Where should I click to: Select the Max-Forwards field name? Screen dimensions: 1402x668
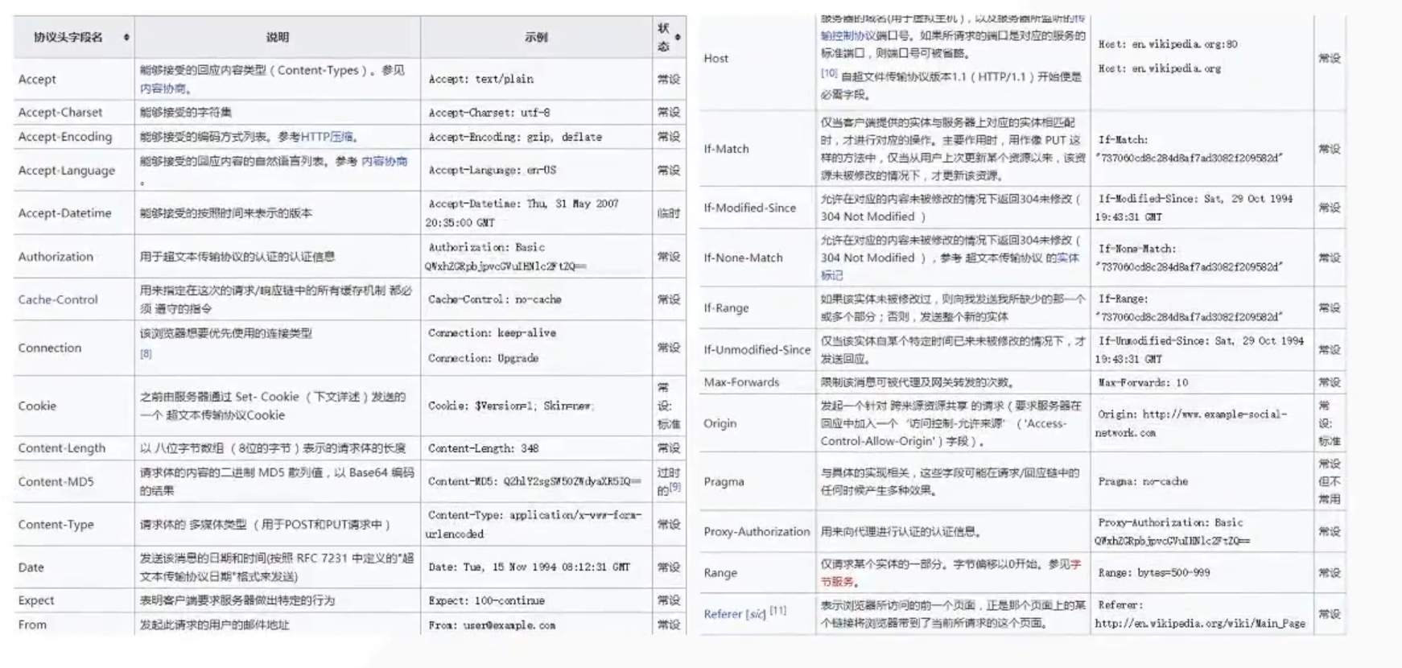pyautogui.click(x=741, y=382)
